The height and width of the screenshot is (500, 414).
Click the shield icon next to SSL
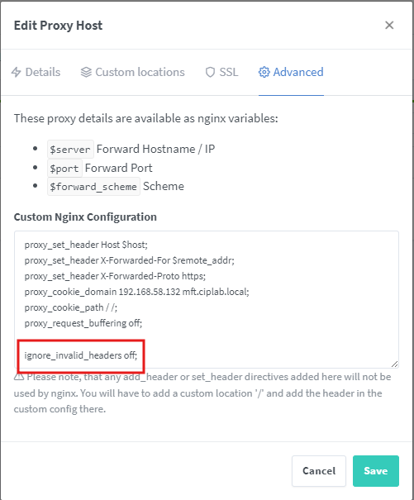tap(210, 72)
